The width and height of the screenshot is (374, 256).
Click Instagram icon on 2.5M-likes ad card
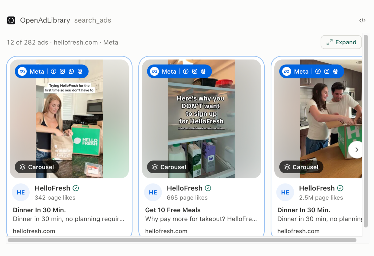(327, 71)
